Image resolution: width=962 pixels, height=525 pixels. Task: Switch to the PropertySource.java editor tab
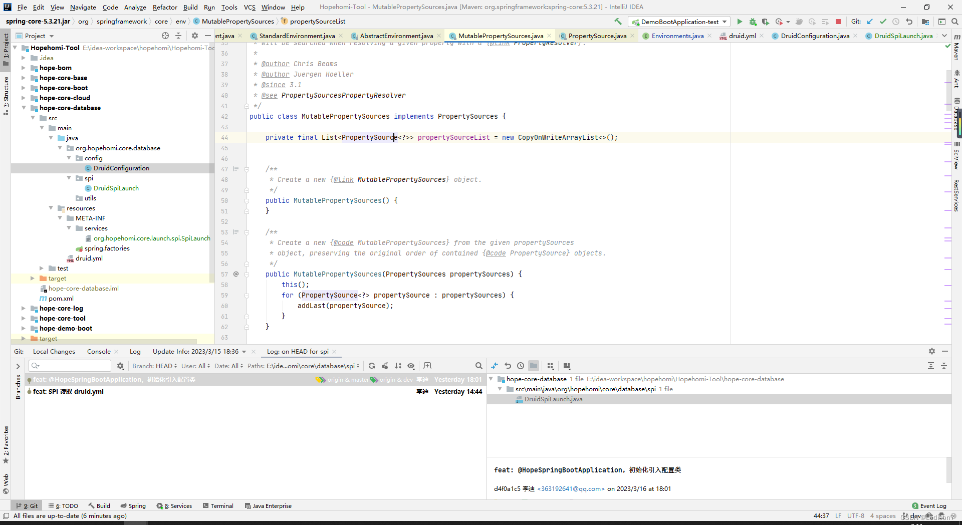pyautogui.click(x=597, y=36)
